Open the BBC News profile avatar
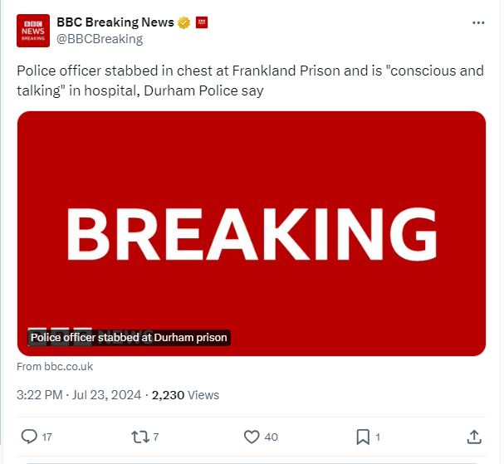This screenshot has height=464, width=504. (33, 30)
